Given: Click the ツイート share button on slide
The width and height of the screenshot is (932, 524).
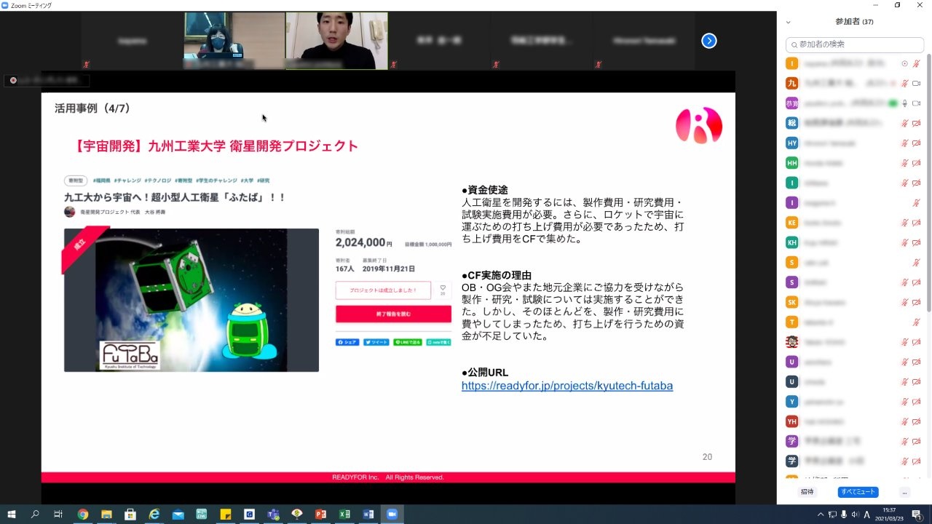Looking at the screenshot, I should (377, 341).
